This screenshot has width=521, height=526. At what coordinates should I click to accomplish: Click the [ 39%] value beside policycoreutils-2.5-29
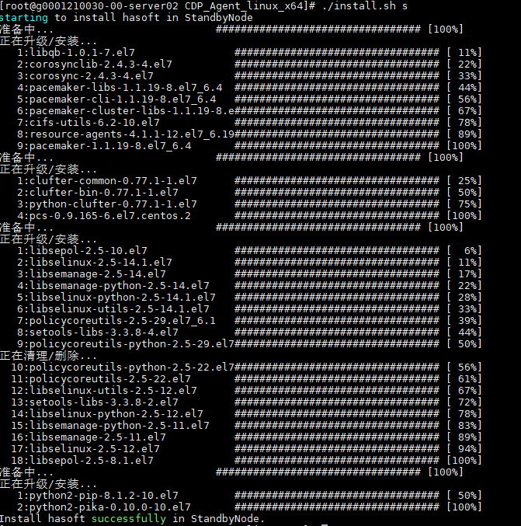[464, 321]
